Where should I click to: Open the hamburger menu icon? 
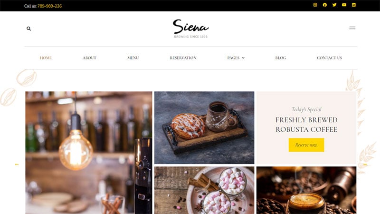coord(352,28)
